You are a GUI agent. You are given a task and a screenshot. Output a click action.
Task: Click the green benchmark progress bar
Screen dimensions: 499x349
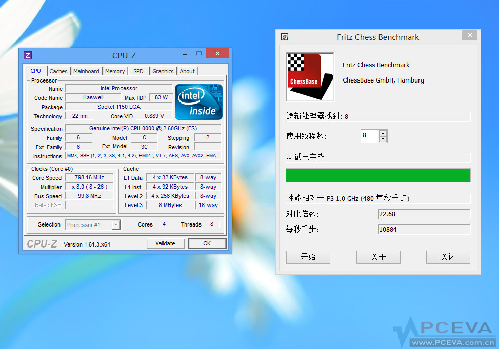click(378, 175)
